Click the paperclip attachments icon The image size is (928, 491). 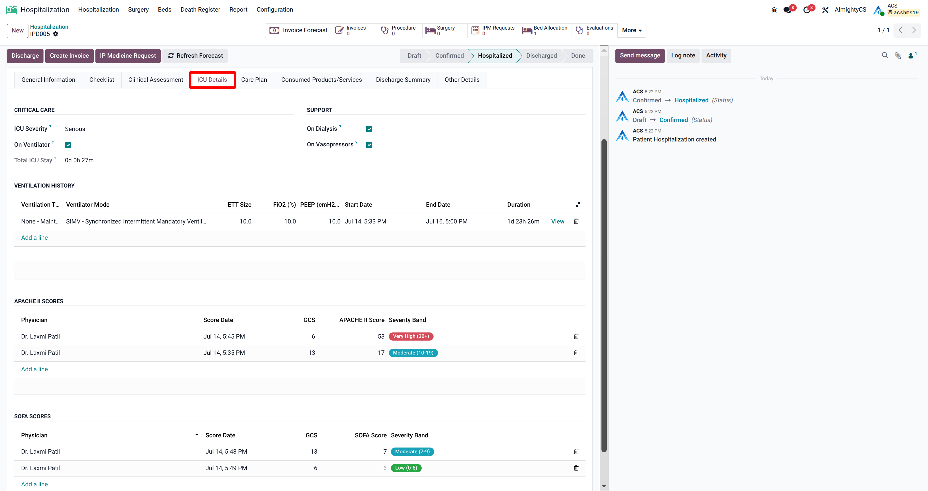click(898, 55)
